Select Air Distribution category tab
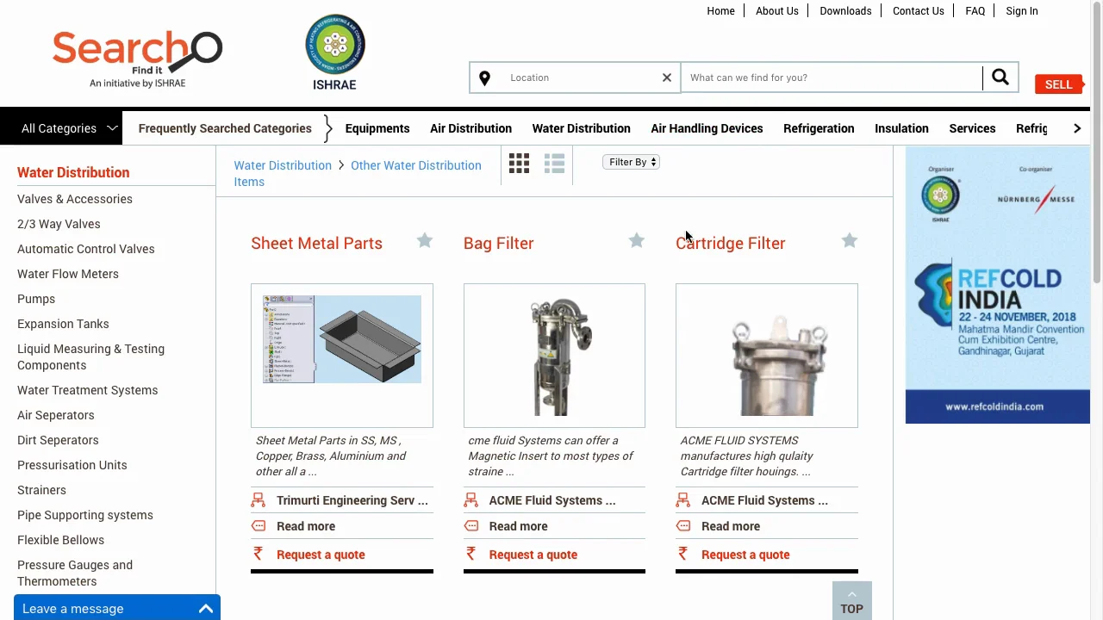The width and height of the screenshot is (1103, 620). pyautogui.click(x=470, y=128)
